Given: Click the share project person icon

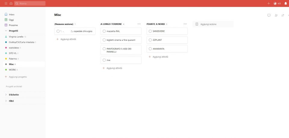Looking at the screenshot, I should [276, 15].
